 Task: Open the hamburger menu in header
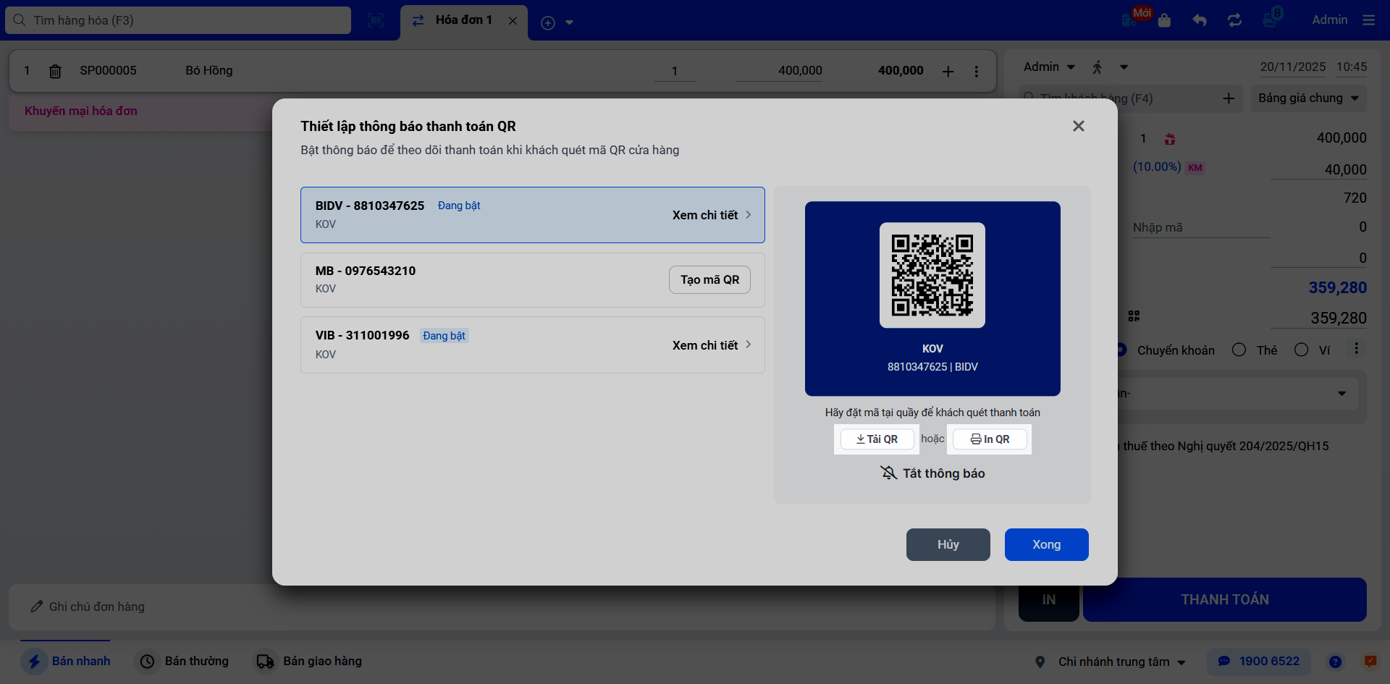click(1369, 20)
